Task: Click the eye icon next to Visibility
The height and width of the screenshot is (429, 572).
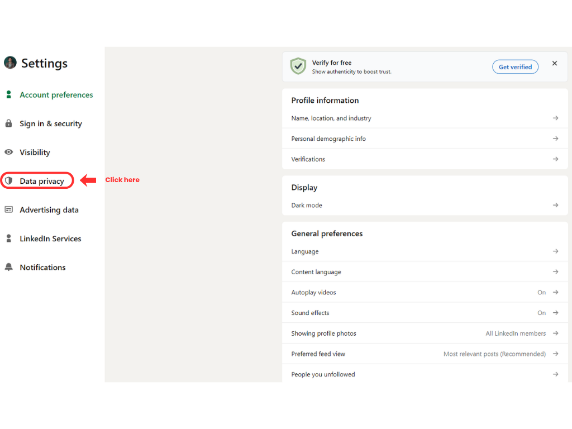Action: click(x=9, y=152)
